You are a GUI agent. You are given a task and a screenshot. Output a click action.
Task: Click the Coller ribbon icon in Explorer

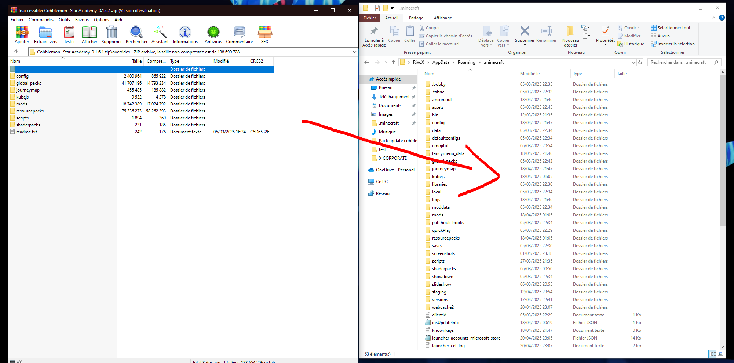pos(410,34)
